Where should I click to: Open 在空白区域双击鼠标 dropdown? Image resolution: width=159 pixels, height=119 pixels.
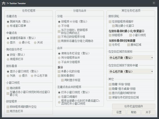[131, 58]
